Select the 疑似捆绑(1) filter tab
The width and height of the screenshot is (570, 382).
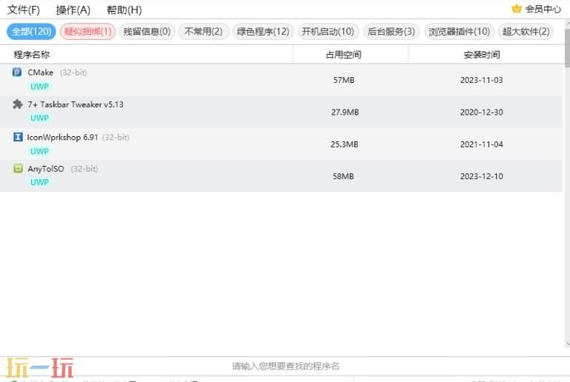(87, 32)
